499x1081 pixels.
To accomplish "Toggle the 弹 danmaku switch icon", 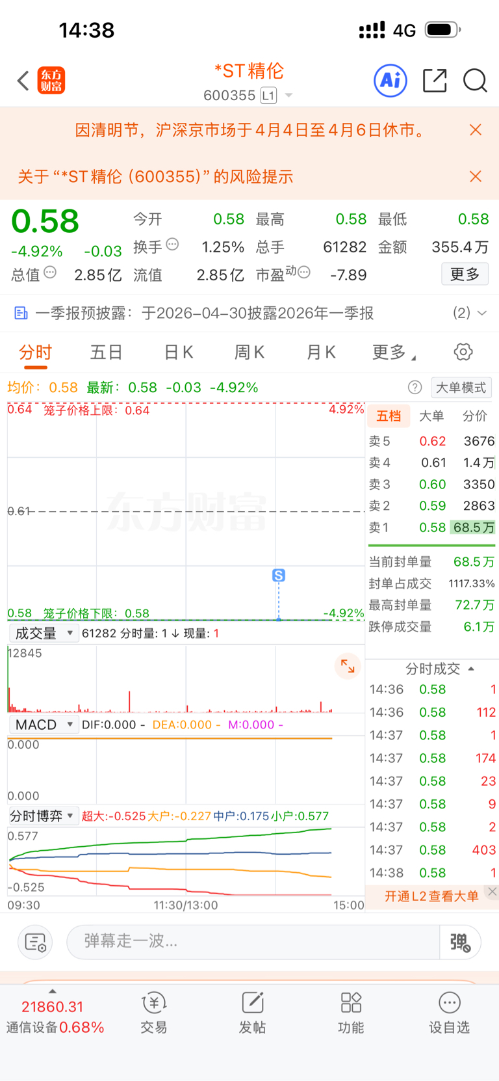I will (x=460, y=942).
